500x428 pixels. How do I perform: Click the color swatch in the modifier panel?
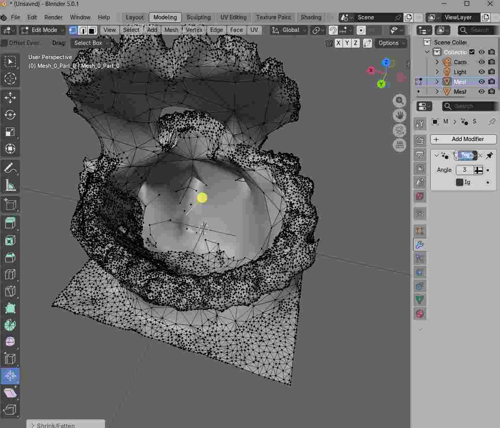(x=459, y=182)
